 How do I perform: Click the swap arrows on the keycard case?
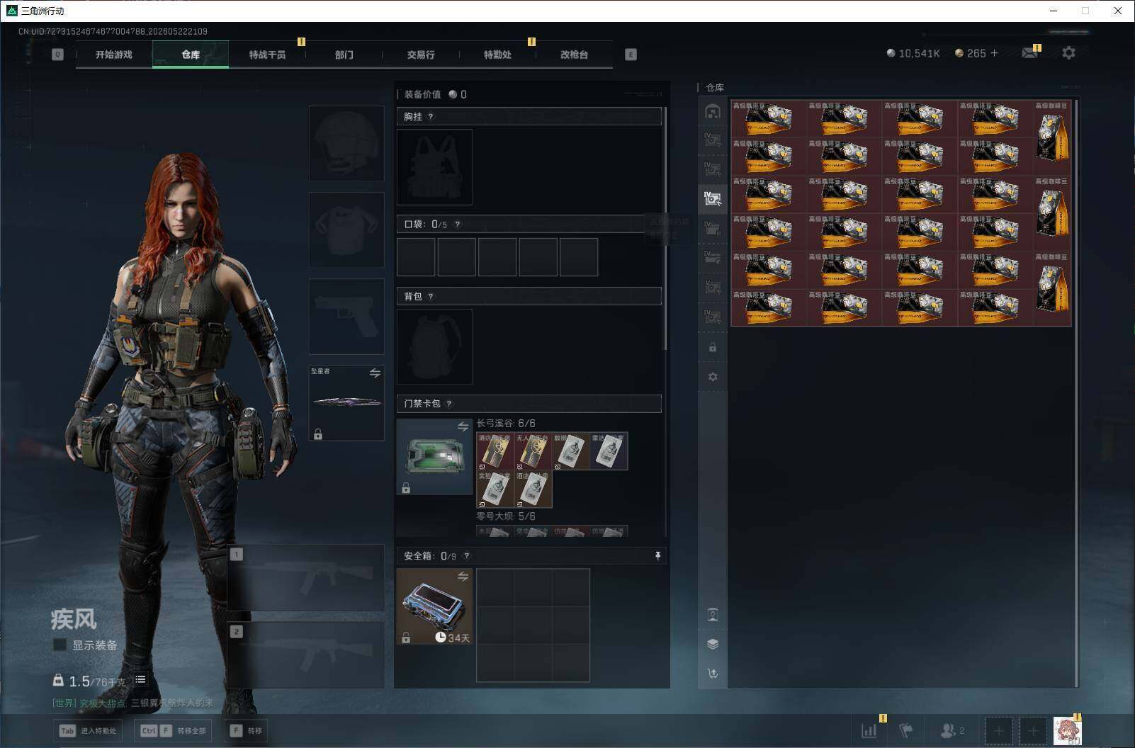[x=463, y=426]
